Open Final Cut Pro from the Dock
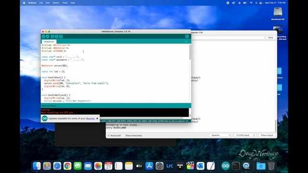The image size is (308, 173). pyautogui.click(x=190, y=166)
